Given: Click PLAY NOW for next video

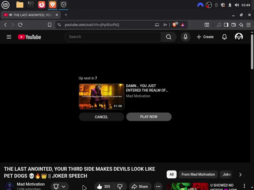Looking at the screenshot, I should 149,117.
